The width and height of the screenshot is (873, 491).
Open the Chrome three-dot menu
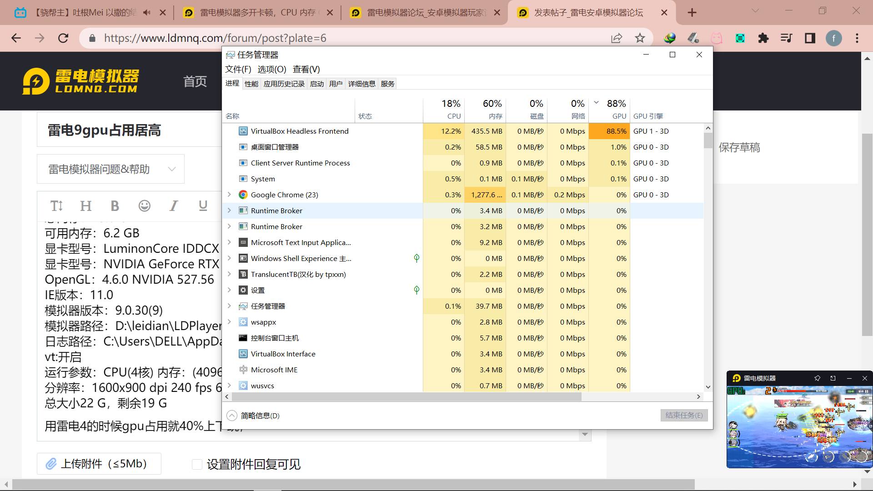[x=857, y=38]
